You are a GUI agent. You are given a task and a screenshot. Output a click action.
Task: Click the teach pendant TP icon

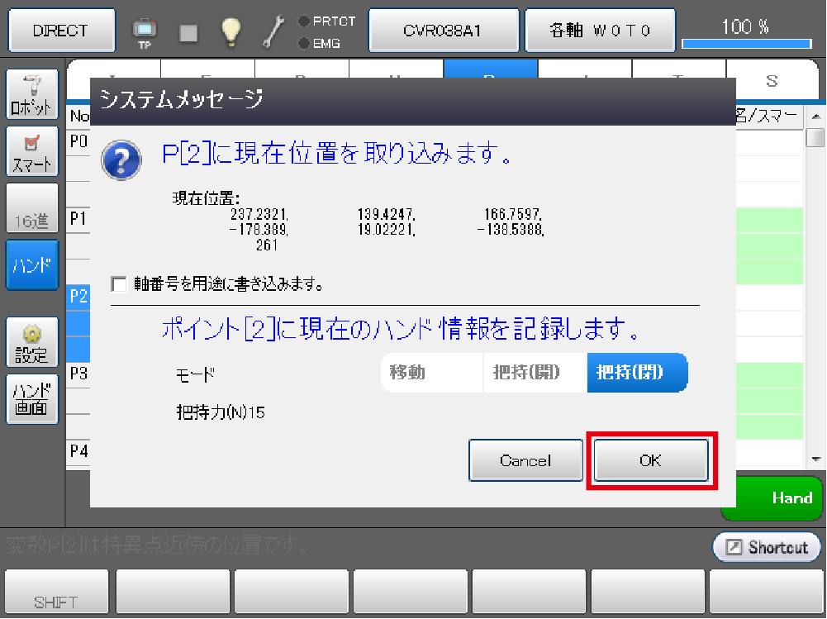point(144,31)
